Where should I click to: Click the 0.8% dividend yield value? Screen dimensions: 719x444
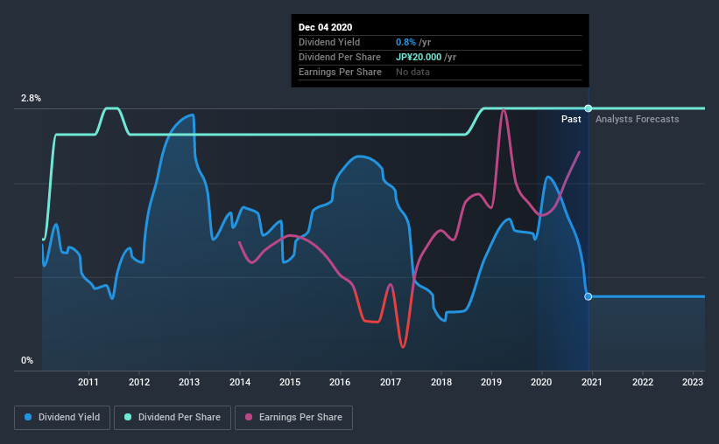[405, 42]
